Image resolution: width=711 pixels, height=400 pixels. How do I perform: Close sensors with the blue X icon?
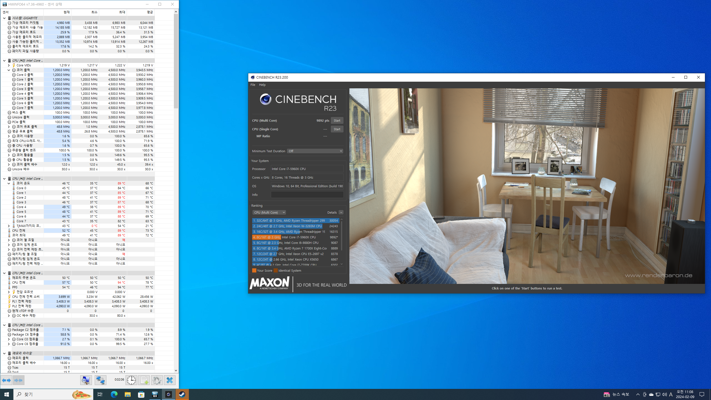pos(169,380)
